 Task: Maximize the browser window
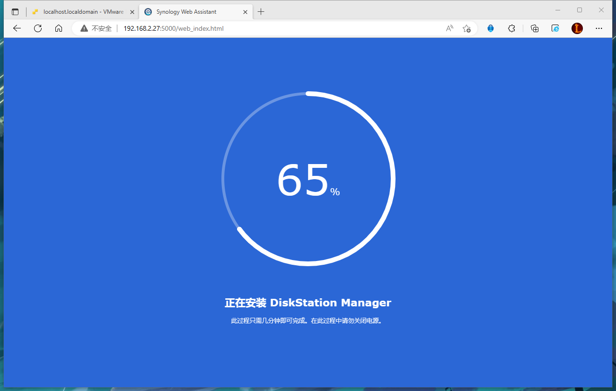click(580, 10)
